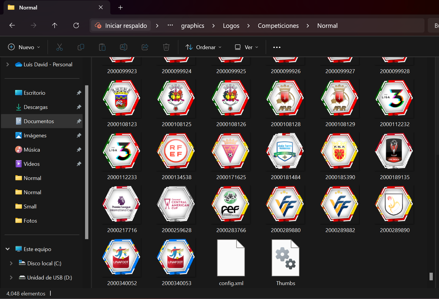Add a new tab with plus
Viewport: 439px width, 299px height.
point(121,7)
